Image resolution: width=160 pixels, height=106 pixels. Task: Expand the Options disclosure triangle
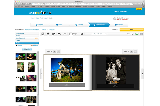point(16,46)
